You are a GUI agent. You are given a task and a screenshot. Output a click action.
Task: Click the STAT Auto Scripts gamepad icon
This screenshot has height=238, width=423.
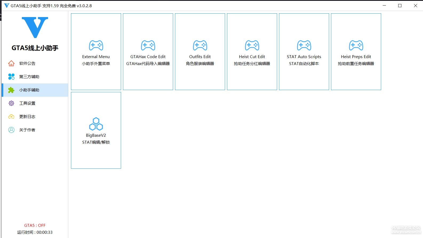click(x=304, y=46)
